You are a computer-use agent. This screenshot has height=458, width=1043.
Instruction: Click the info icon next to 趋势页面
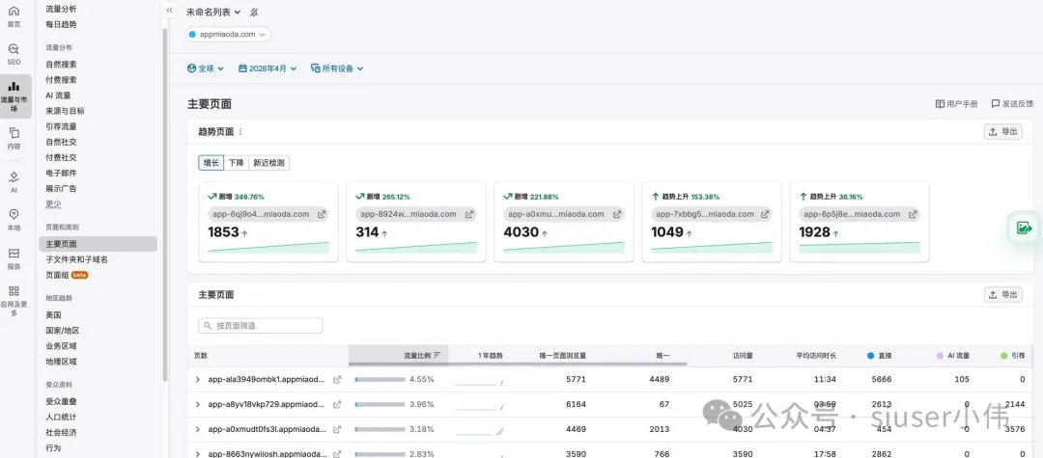240,132
